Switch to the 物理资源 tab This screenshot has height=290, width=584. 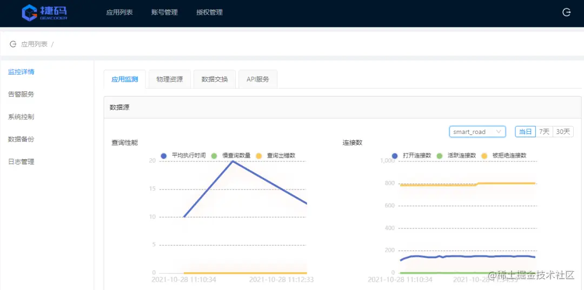click(x=170, y=79)
